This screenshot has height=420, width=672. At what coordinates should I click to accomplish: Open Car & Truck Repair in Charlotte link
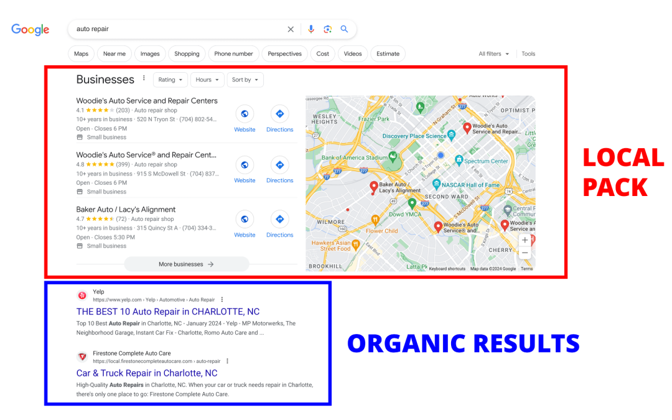tap(147, 373)
